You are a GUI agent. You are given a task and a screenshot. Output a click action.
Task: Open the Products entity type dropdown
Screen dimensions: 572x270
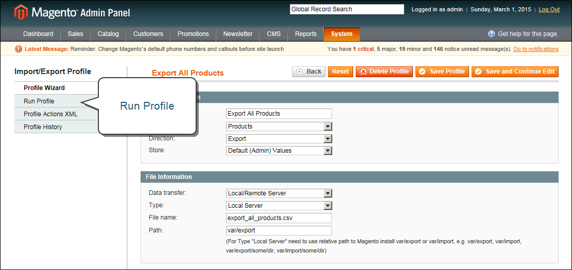279,127
